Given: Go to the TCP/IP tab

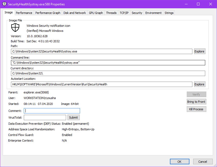Looking at the screenshot, I should pyautogui.click(x=124, y=13).
